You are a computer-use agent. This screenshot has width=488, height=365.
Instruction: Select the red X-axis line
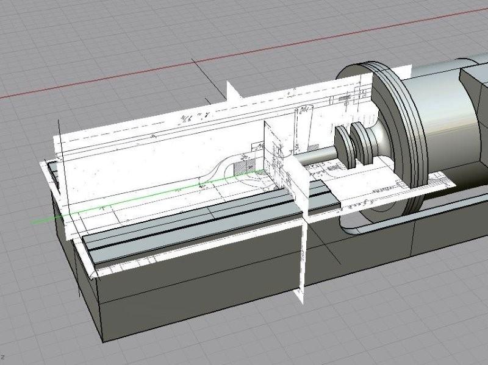244,54
